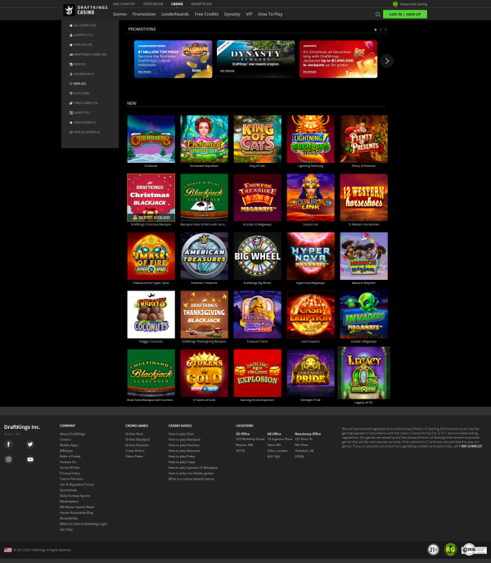Select the Virtual Sports category
Screen dimensions: 491x563
coord(84,132)
